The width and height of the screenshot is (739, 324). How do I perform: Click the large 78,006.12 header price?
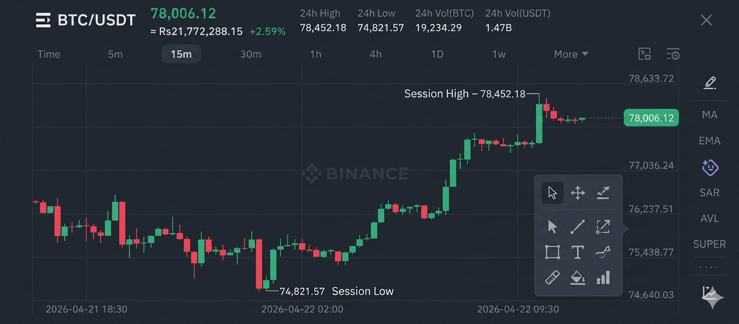183,13
